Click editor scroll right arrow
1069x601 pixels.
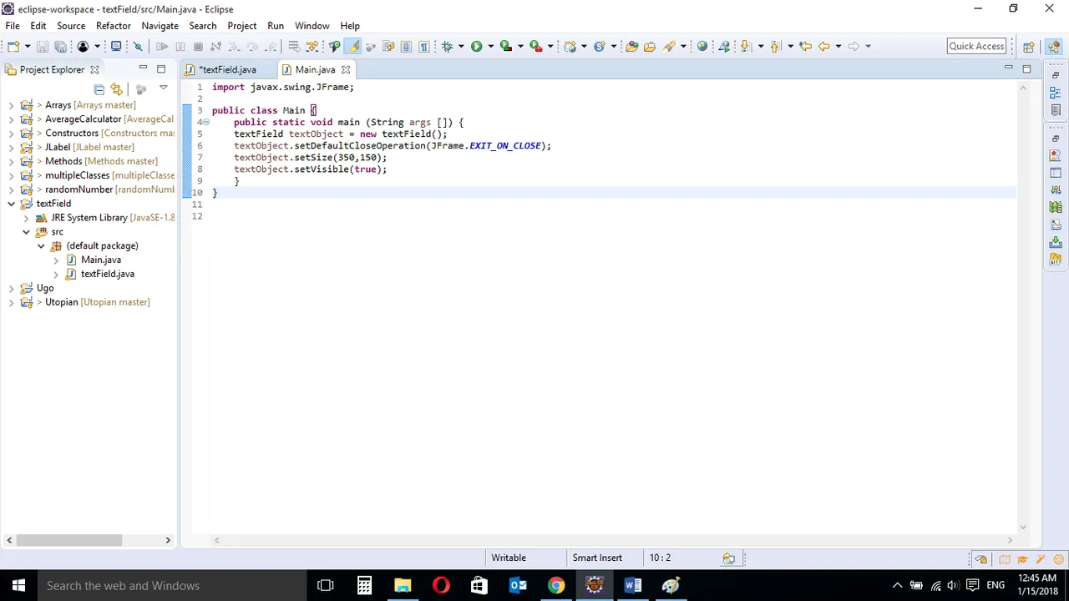(x=1009, y=540)
